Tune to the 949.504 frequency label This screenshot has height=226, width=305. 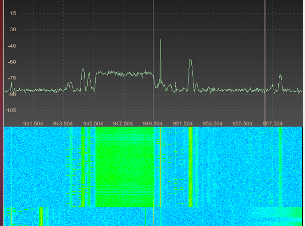click(153, 123)
